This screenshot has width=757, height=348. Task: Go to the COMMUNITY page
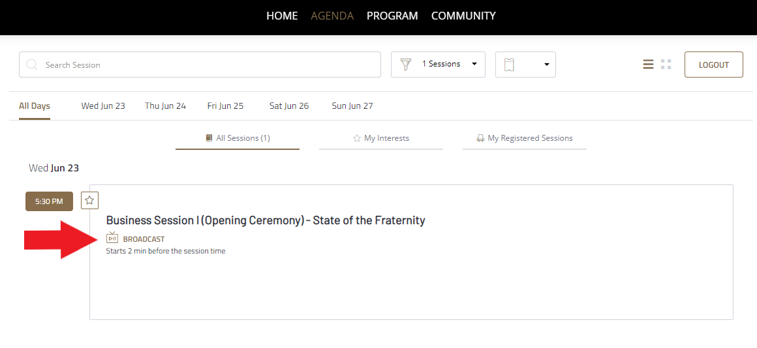pyautogui.click(x=463, y=16)
